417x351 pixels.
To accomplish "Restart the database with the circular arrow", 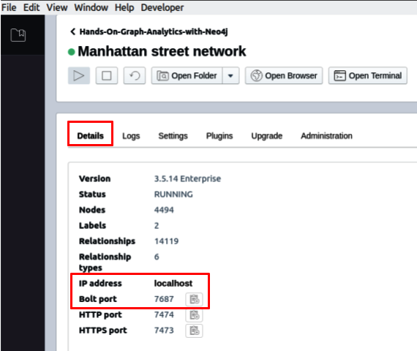I will pos(135,76).
